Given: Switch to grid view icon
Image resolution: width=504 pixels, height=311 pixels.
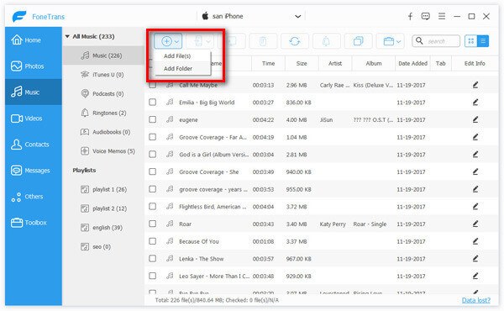Looking at the screenshot, I should click(471, 41).
